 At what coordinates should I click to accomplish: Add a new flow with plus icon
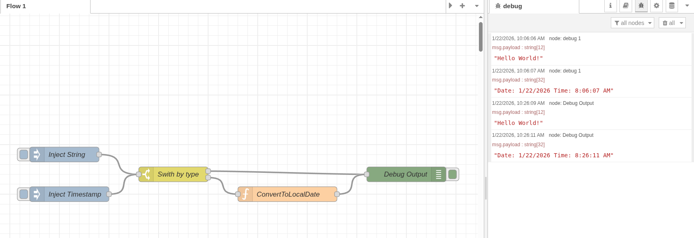tap(462, 6)
